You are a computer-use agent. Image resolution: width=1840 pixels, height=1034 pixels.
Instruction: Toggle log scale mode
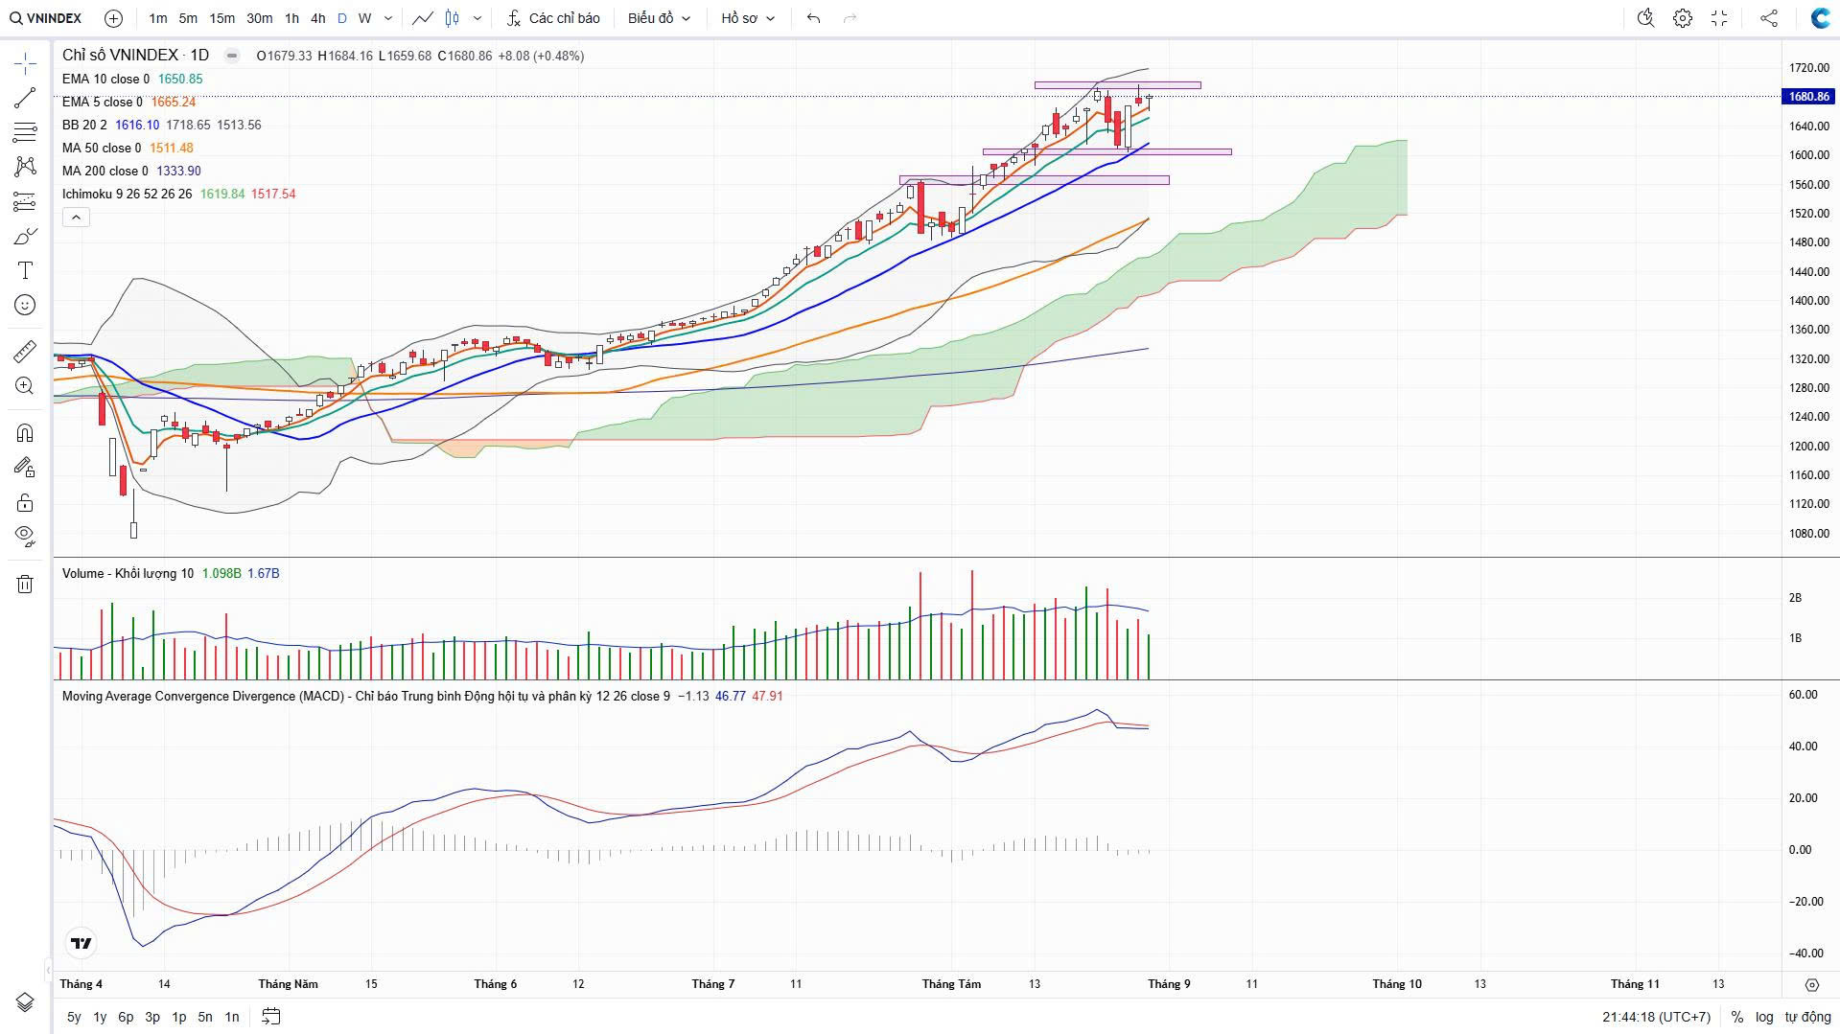click(x=1764, y=1017)
